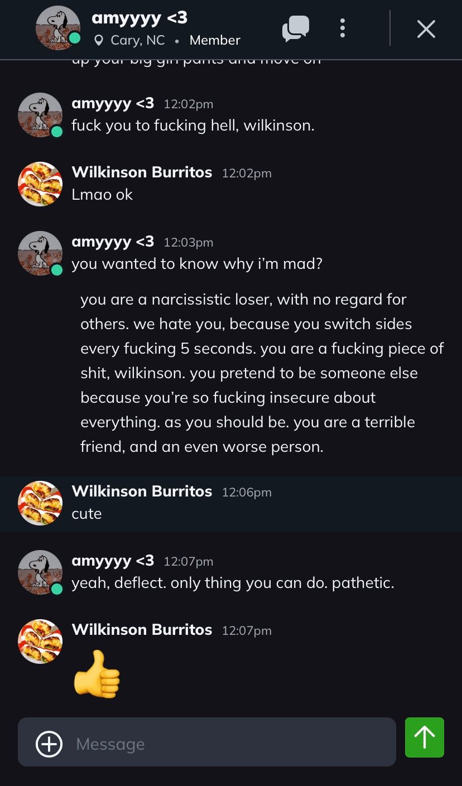Tap amyyyy avatar next to 12:03pm message
462x786 pixels.
(x=40, y=253)
